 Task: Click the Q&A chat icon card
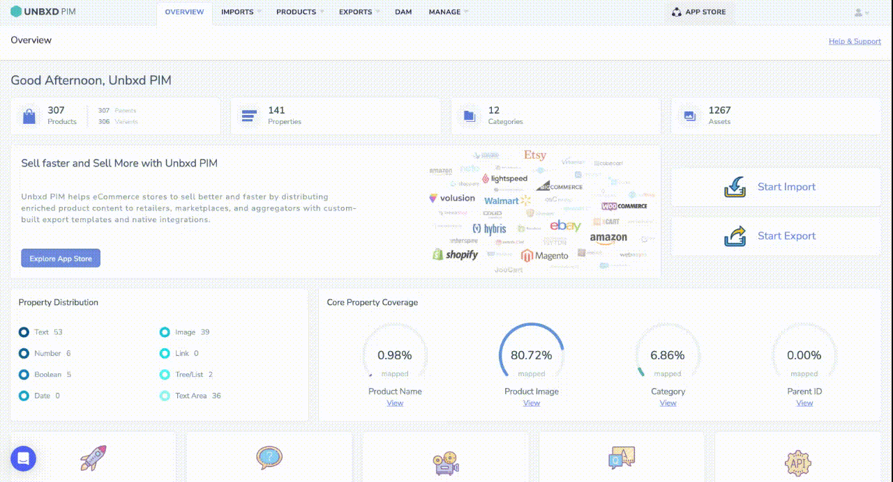(622, 458)
